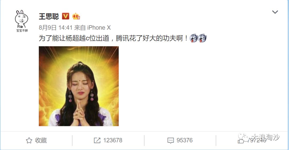Click the first doge emoji in post
Image resolution: width=289 pixels, height=150 pixels.
point(193,38)
